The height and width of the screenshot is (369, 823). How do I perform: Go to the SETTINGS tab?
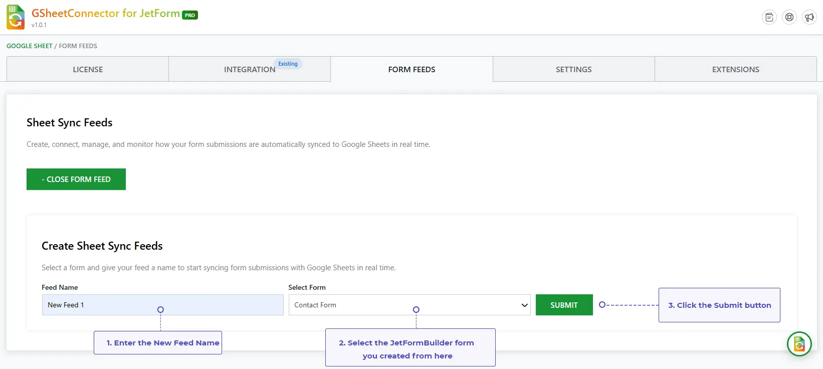573,69
